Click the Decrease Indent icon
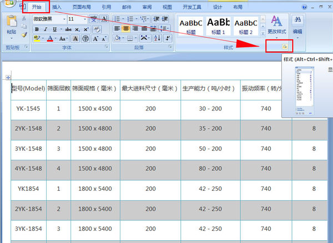 (156, 19)
